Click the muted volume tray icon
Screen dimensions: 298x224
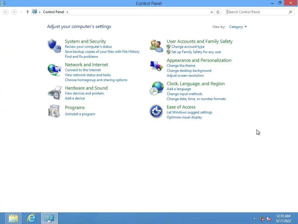click(269, 218)
